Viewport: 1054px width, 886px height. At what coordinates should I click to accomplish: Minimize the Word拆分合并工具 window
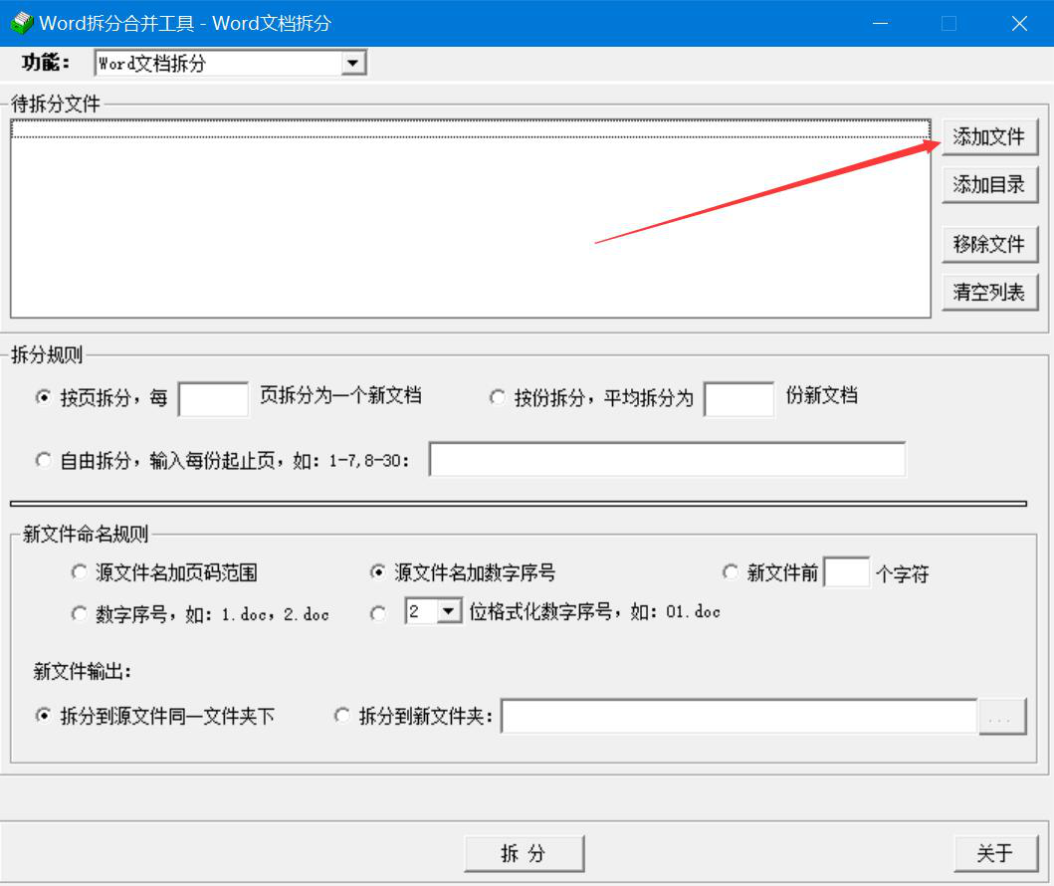tap(881, 24)
